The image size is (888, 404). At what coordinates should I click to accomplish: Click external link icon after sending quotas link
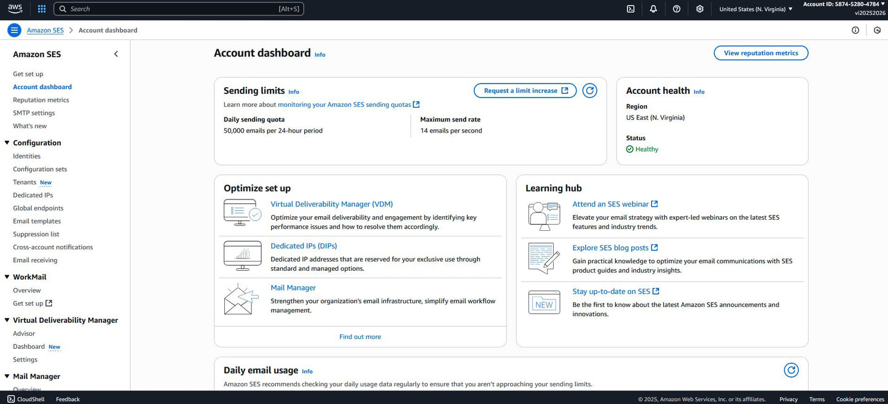click(x=416, y=104)
